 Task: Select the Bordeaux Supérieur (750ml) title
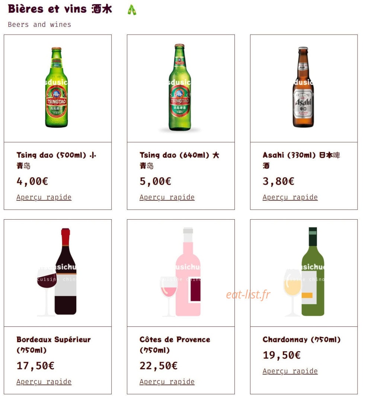(x=54, y=345)
